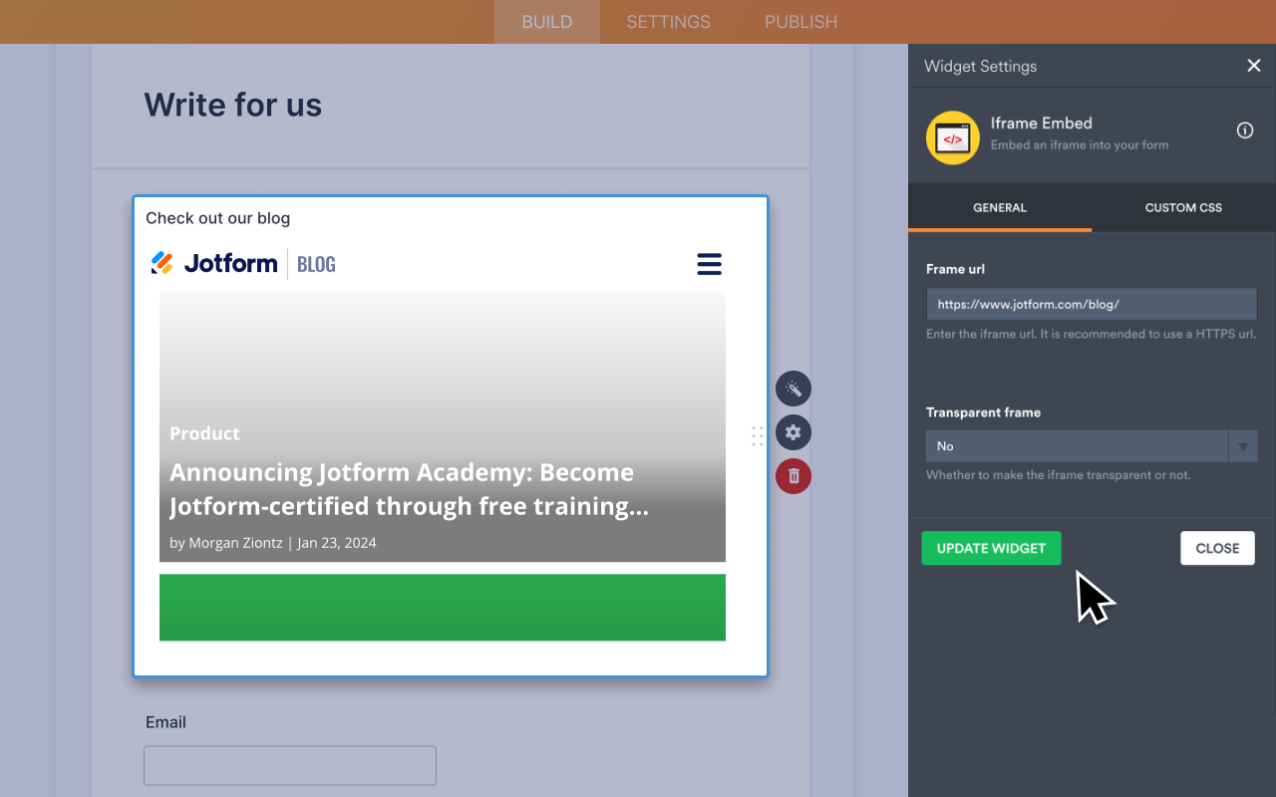Click the widget drag handle dots
Image resolution: width=1276 pixels, height=797 pixels.
click(757, 435)
